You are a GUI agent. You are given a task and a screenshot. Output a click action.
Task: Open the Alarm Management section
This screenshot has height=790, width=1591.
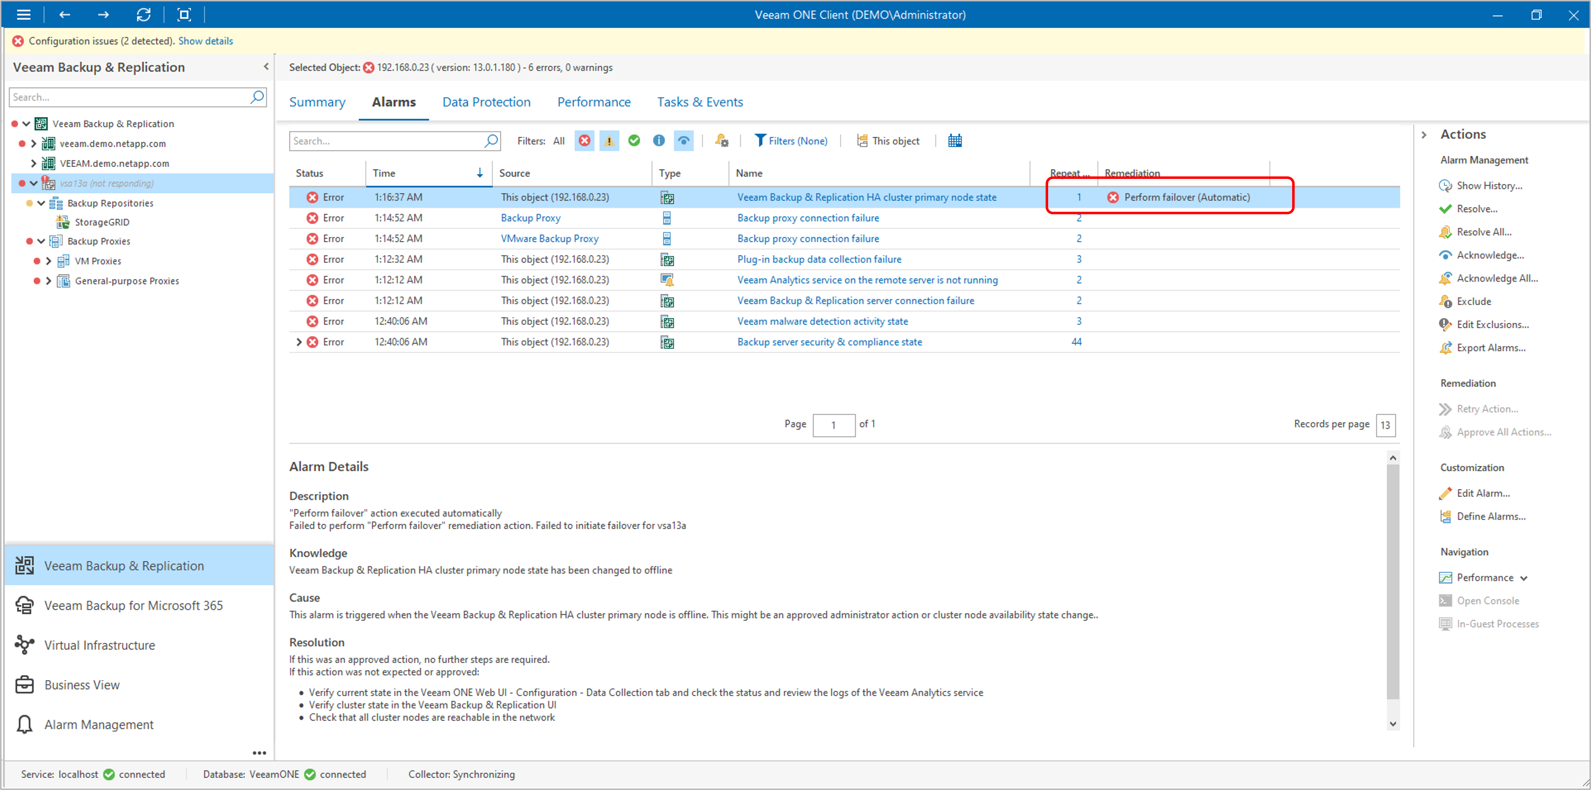pos(99,725)
